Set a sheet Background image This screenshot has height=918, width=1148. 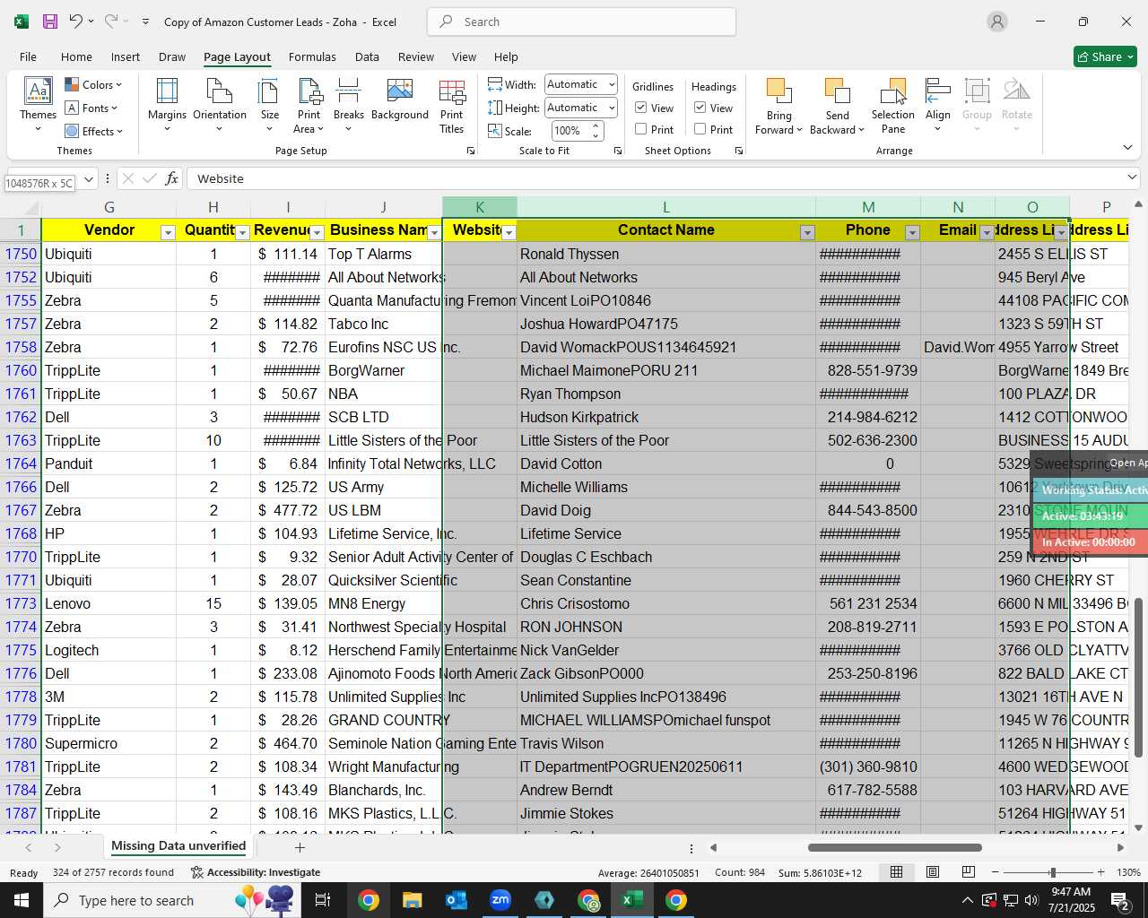pos(400,99)
